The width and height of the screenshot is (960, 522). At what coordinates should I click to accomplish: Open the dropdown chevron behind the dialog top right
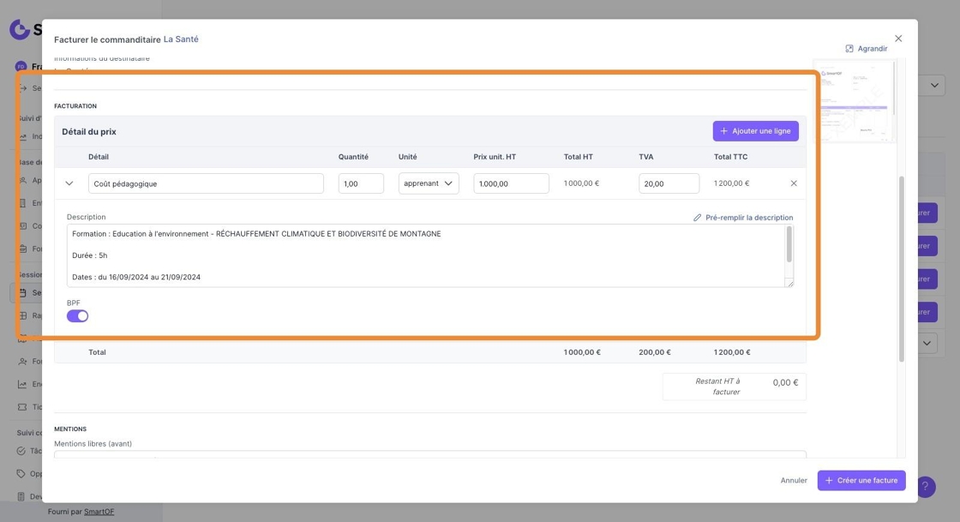(934, 86)
